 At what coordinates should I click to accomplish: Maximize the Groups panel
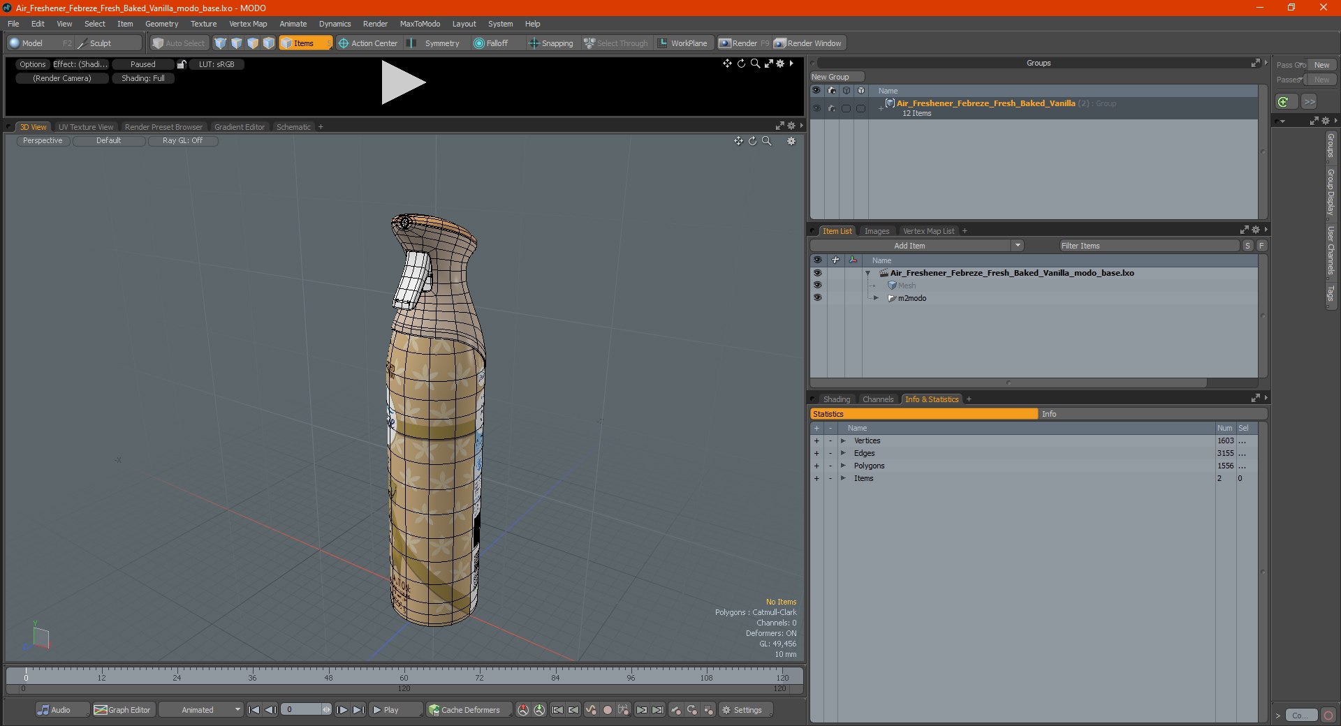[x=1255, y=63]
